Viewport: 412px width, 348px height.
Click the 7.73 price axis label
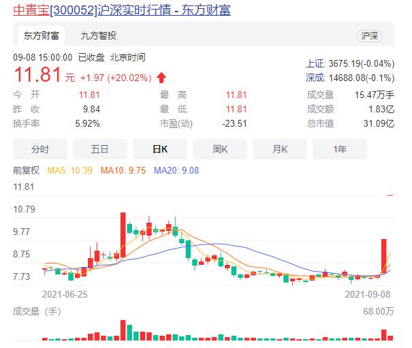coord(22,276)
